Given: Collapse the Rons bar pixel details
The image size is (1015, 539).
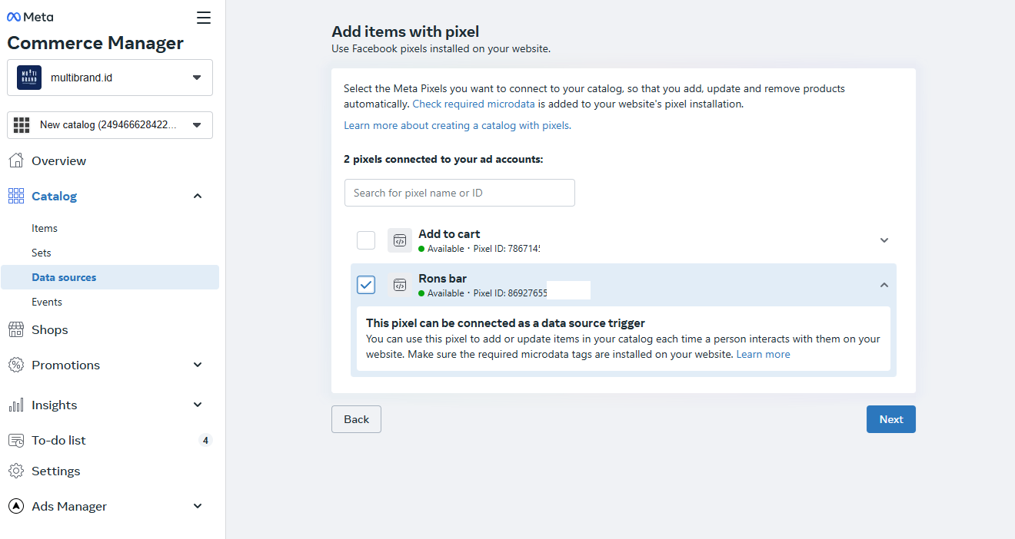Looking at the screenshot, I should (x=884, y=285).
